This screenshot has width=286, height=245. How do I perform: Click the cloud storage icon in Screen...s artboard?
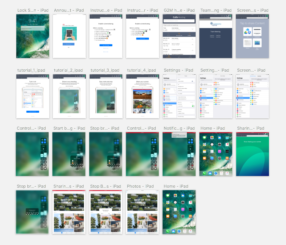coord(248,31)
